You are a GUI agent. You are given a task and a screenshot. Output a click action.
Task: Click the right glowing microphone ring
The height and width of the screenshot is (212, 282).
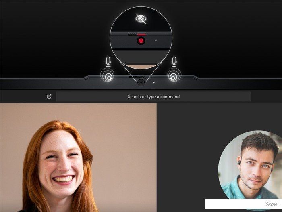click(174, 75)
